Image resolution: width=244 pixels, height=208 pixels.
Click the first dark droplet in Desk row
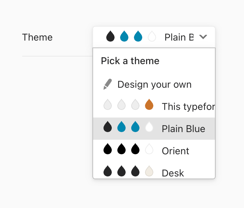[108, 171]
